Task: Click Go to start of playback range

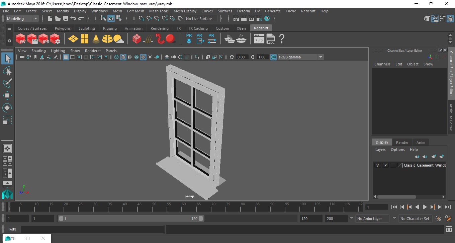Action: [x=394, y=207]
